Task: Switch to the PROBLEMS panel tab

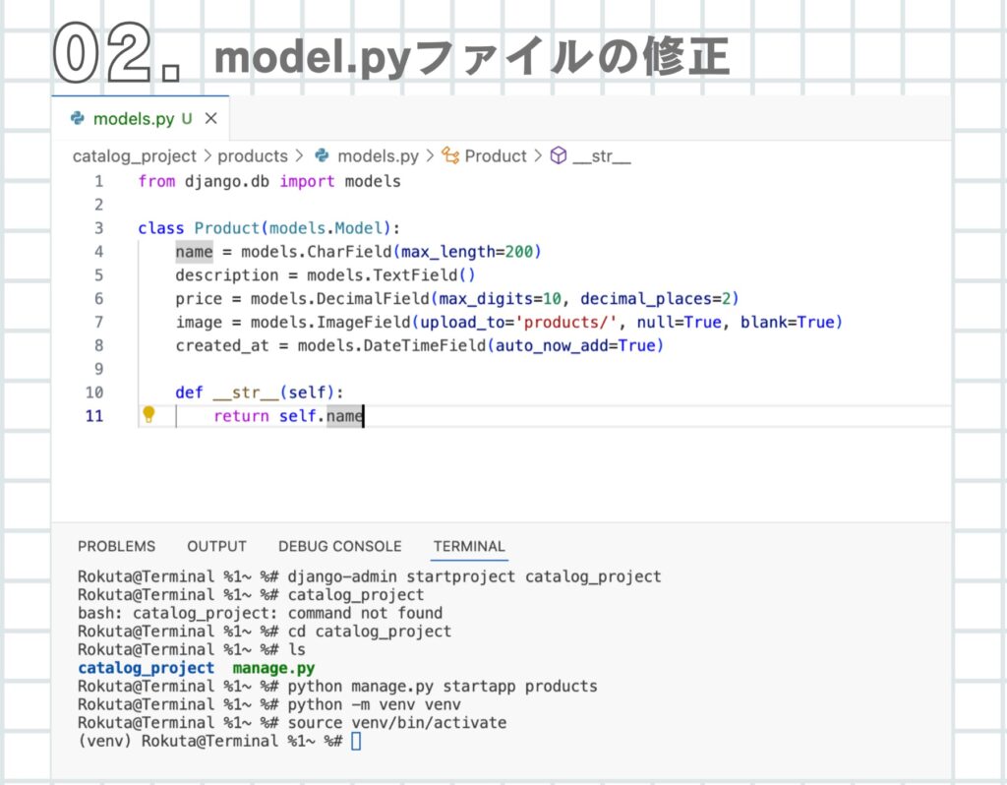Action: [x=116, y=546]
